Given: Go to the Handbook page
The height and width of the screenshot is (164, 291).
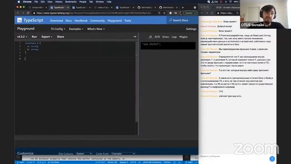Looking at the screenshot, I should (81, 20).
